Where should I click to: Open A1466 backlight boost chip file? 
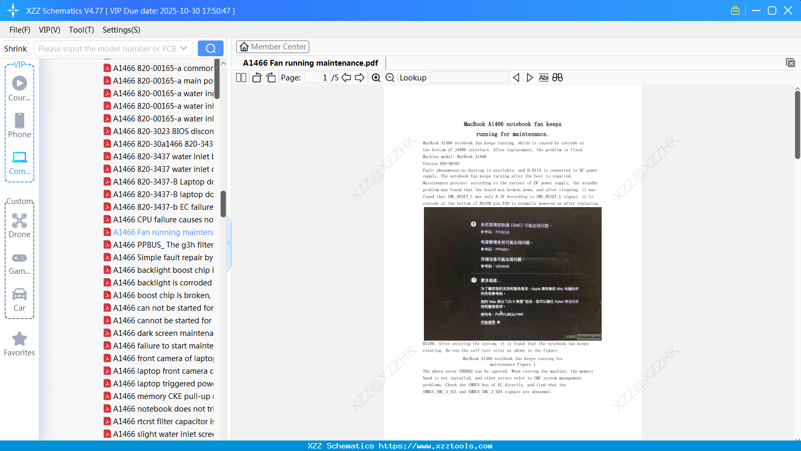158,270
